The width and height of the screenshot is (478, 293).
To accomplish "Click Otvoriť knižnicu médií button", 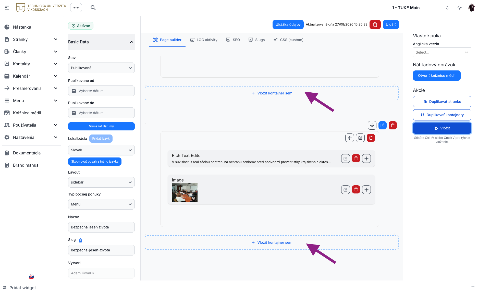I will point(437,76).
